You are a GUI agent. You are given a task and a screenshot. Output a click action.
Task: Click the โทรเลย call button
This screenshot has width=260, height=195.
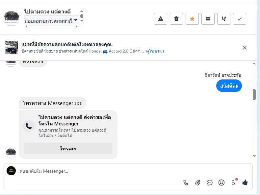pyautogui.click(x=68, y=148)
